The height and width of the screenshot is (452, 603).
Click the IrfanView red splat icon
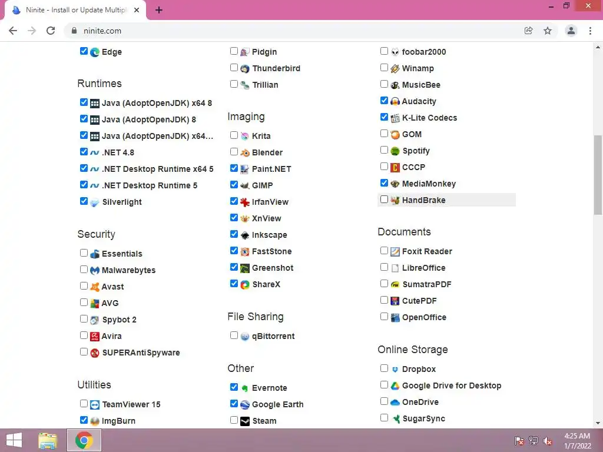[245, 202]
